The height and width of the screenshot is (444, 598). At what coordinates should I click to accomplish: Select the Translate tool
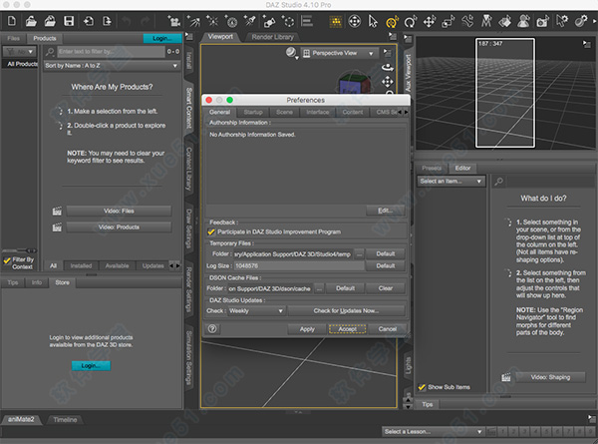tap(430, 21)
